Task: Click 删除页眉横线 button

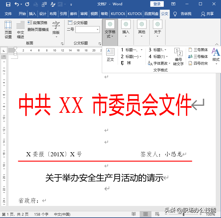Action: coord(38,29)
